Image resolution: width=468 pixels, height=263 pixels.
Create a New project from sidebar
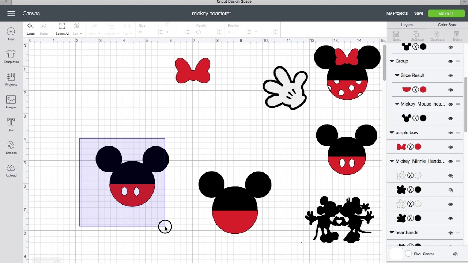[11, 34]
